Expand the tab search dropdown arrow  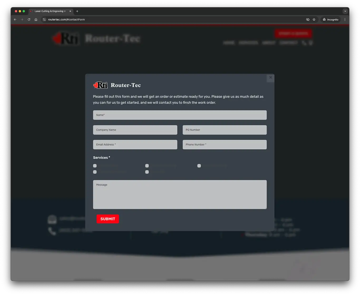point(345,11)
